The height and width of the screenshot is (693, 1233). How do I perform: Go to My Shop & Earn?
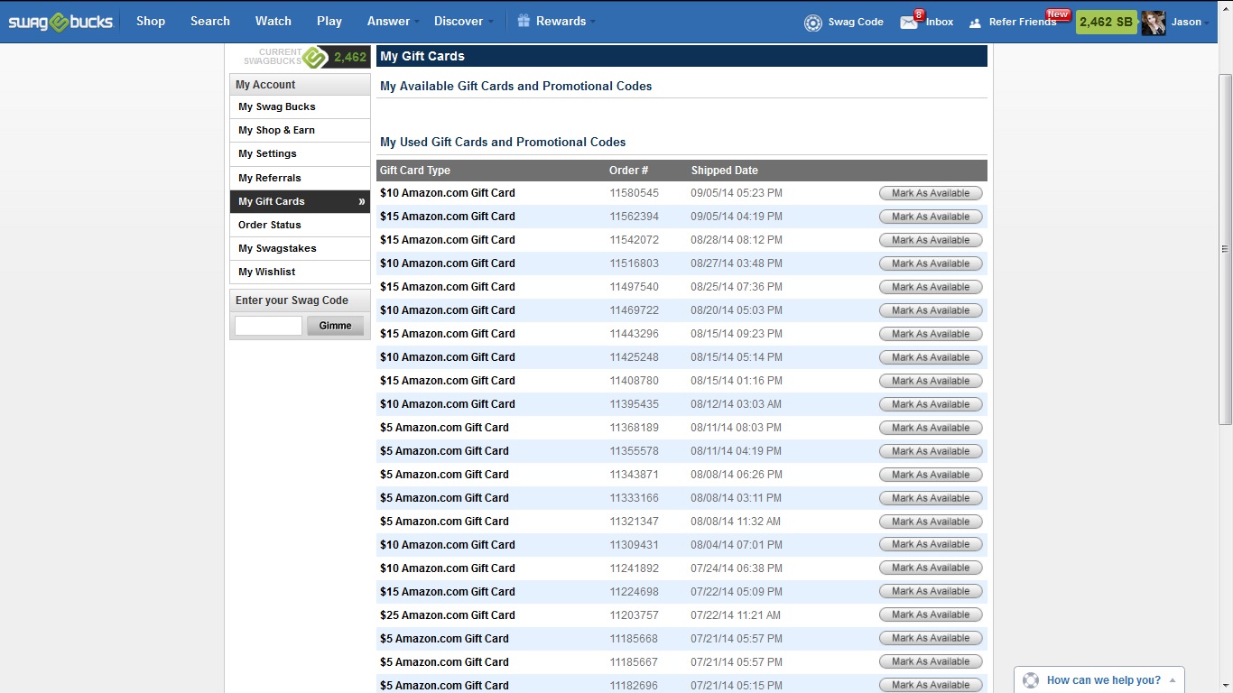click(300, 130)
